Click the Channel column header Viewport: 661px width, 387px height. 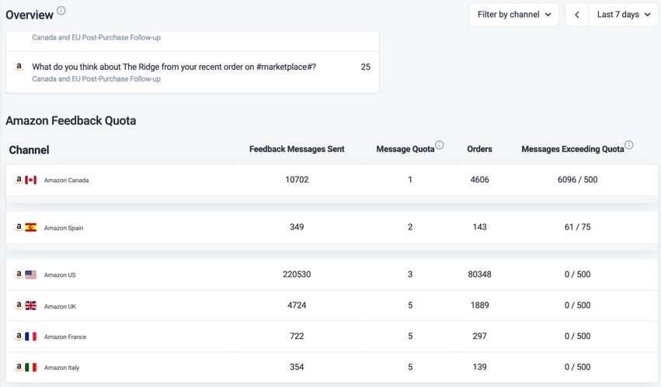pos(29,150)
